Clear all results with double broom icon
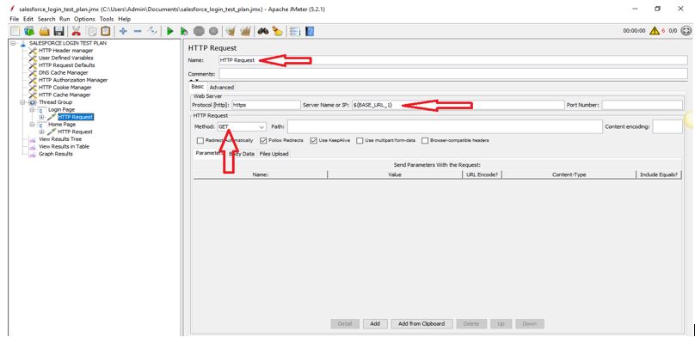The height and width of the screenshot is (337, 695). coord(245,31)
